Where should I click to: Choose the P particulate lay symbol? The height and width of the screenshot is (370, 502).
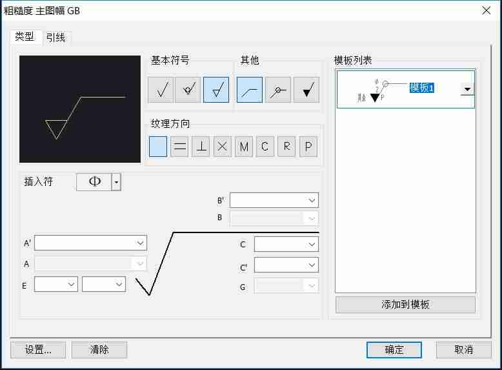tap(308, 147)
